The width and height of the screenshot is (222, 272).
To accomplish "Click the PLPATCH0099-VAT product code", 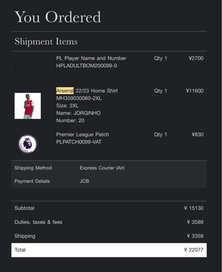I will (79, 142).
